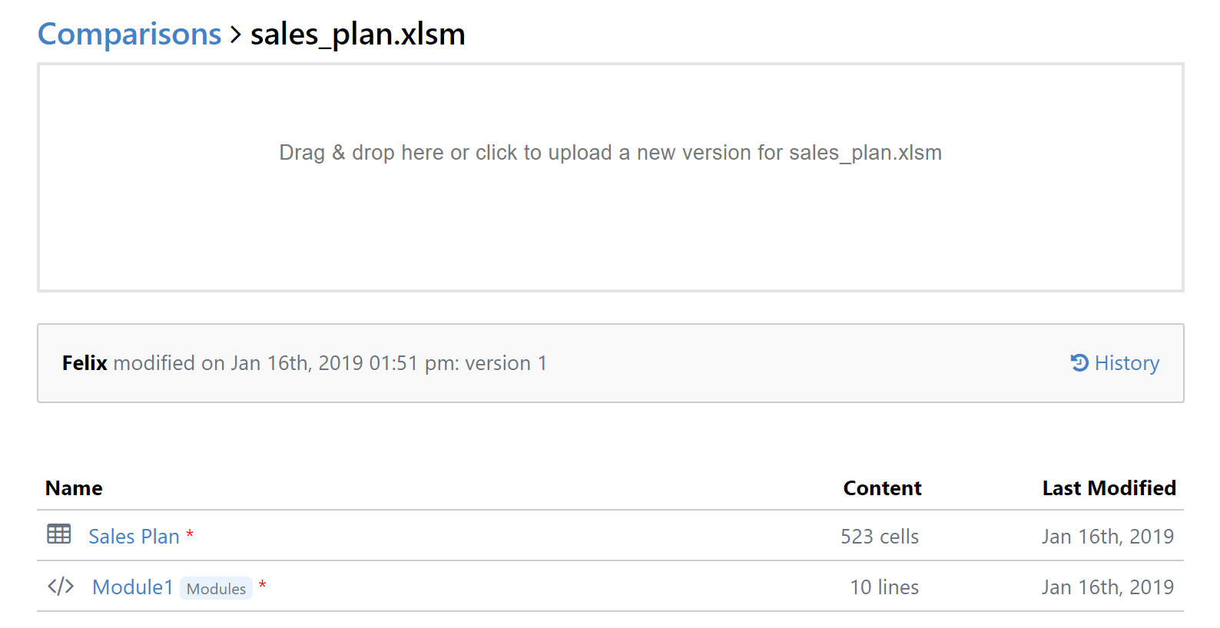
Task: Click the red asterisk after the Modules badge
Action: coord(262,586)
